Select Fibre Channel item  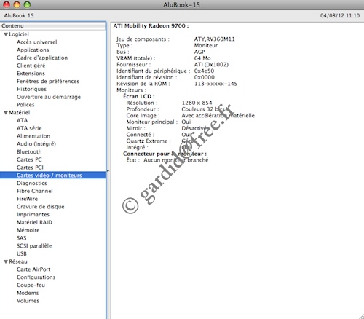[35, 191]
